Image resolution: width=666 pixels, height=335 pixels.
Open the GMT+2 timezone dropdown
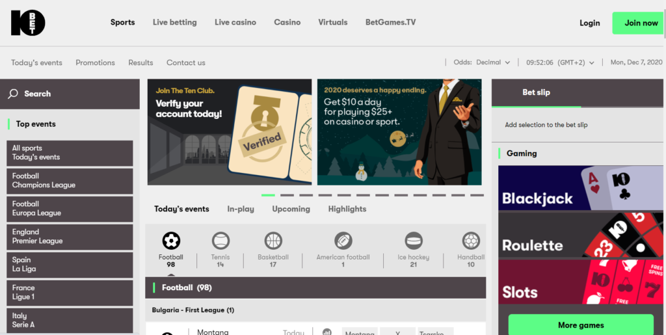coord(560,62)
